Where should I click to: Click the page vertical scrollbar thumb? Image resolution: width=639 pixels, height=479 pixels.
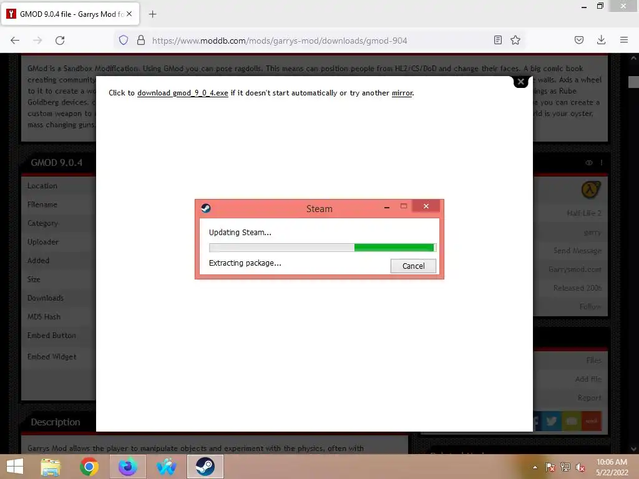click(x=633, y=82)
